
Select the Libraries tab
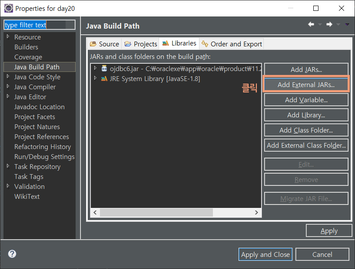pos(179,43)
